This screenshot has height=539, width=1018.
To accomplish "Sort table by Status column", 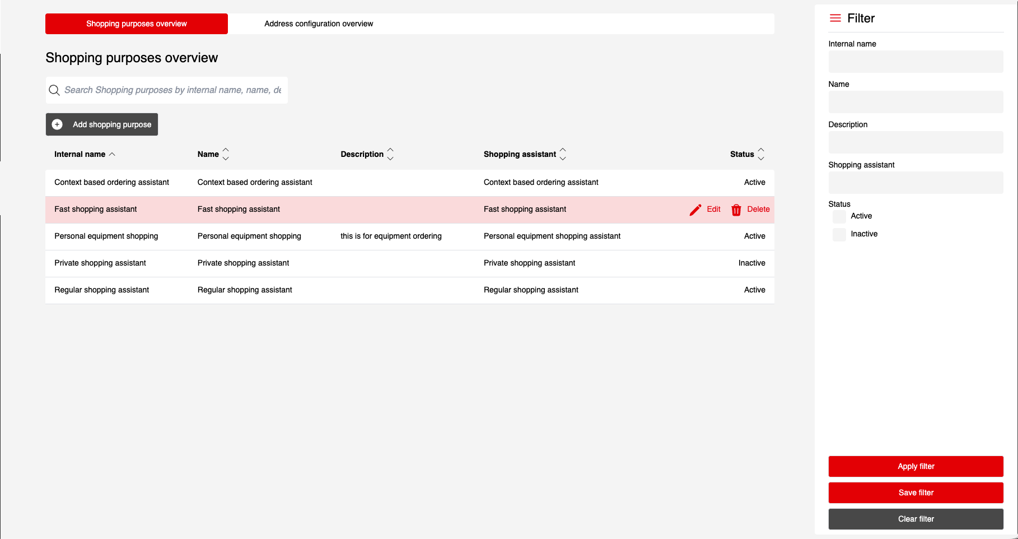I will click(760, 154).
